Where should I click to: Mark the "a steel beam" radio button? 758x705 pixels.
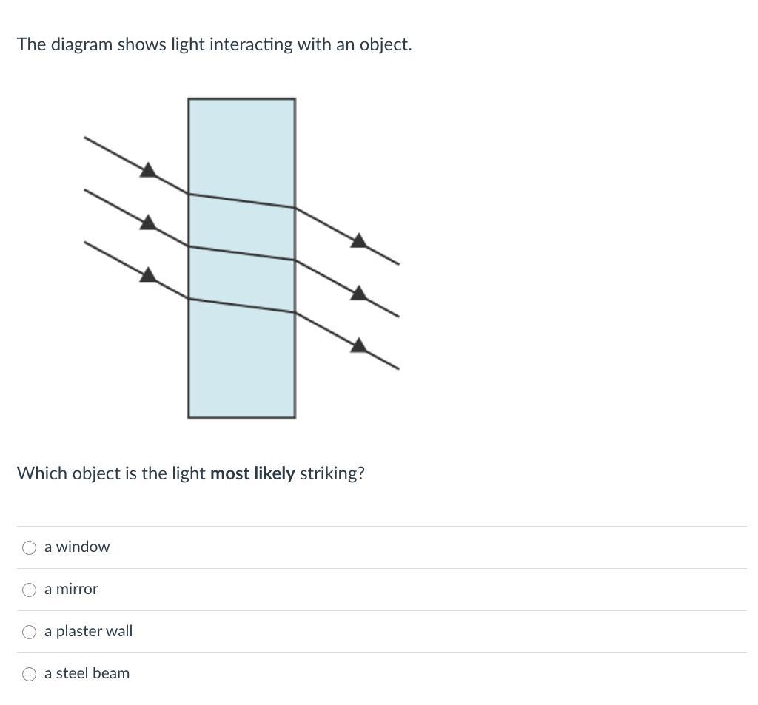pos(30,674)
